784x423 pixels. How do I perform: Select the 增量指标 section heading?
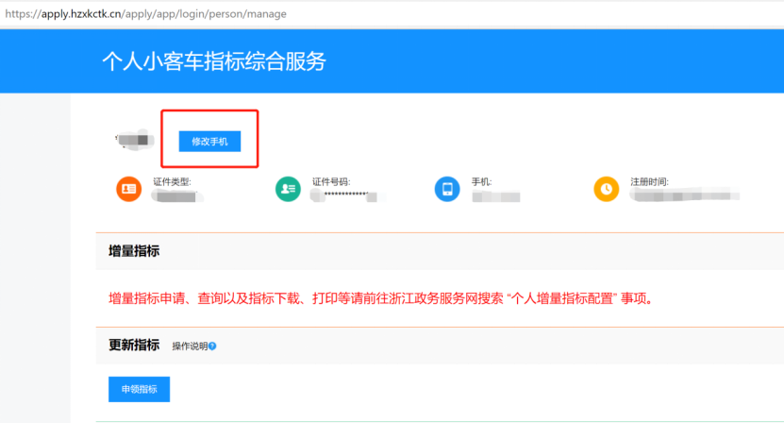134,251
